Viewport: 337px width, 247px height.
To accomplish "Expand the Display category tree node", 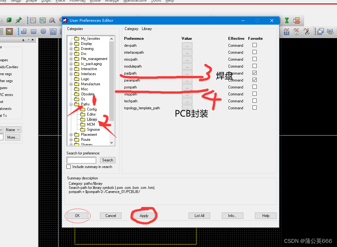I will [x=72, y=44].
